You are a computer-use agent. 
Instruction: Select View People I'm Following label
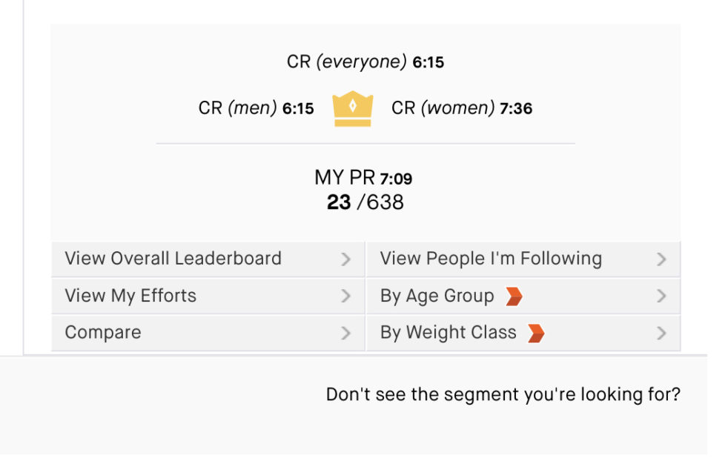point(491,259)
